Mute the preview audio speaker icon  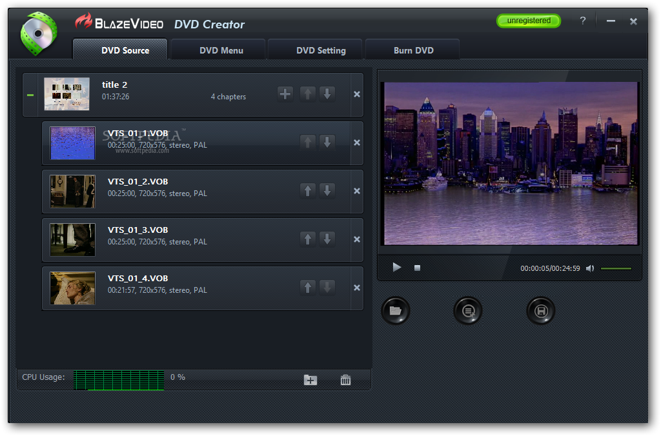[x=590, y=268]
